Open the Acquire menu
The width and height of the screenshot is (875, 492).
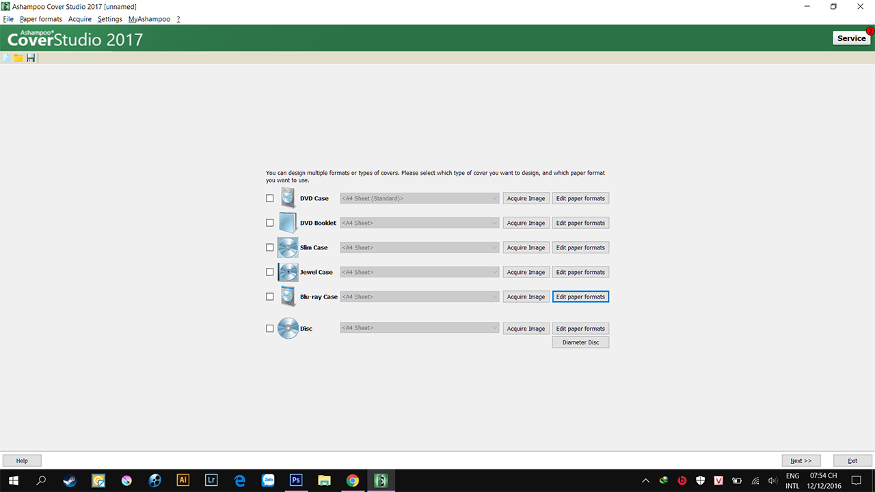(80, 19)
